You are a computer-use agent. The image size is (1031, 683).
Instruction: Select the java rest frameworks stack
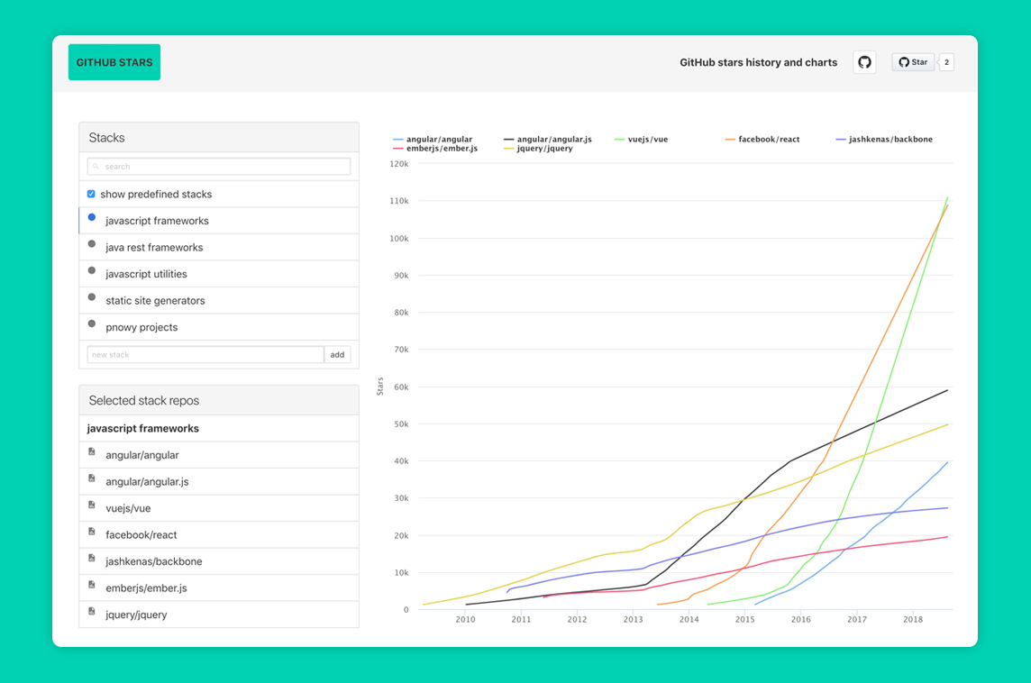pos(218,247)
